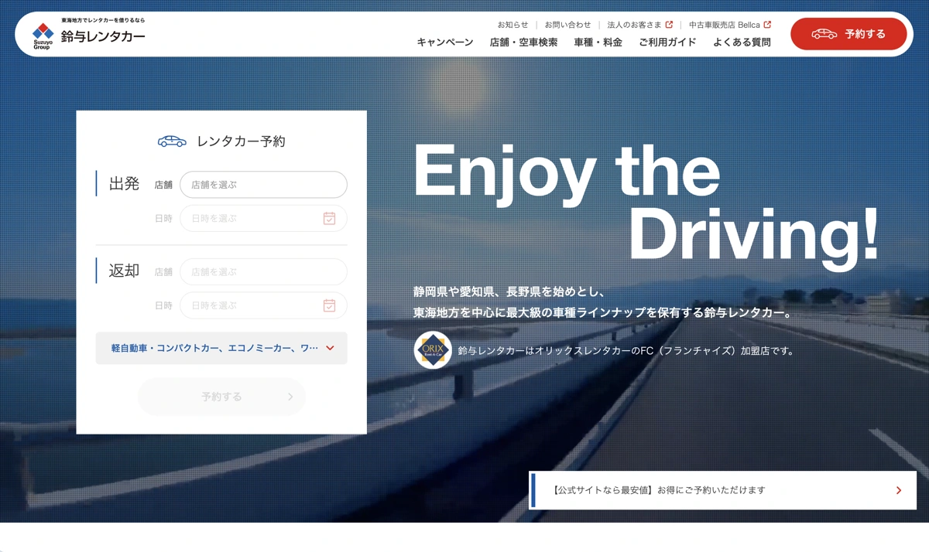This screenshot has width=929, height=552.
Task: Select the 軽自動車・コンパクトカー car type selector
Action: (x=221, y=348)
